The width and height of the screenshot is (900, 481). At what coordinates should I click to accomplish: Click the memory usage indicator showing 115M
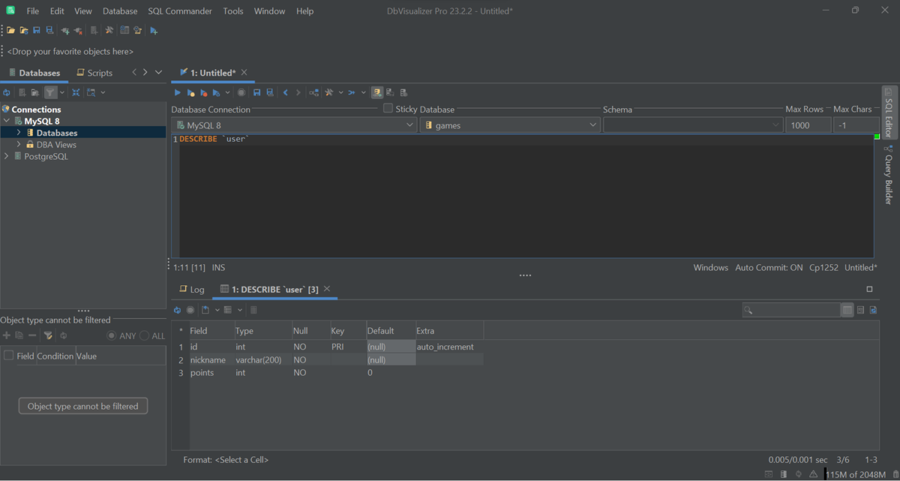856,475
